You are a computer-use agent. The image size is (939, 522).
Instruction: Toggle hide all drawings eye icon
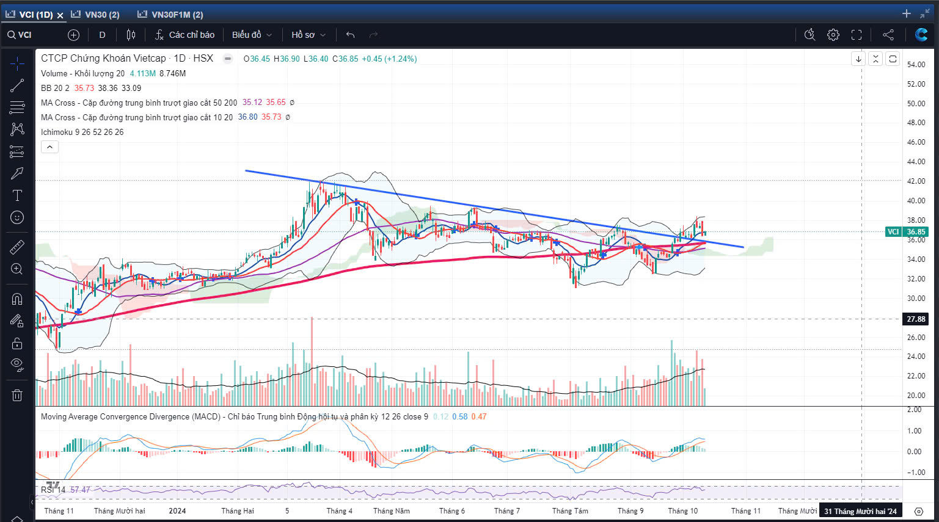coord(17,365)
